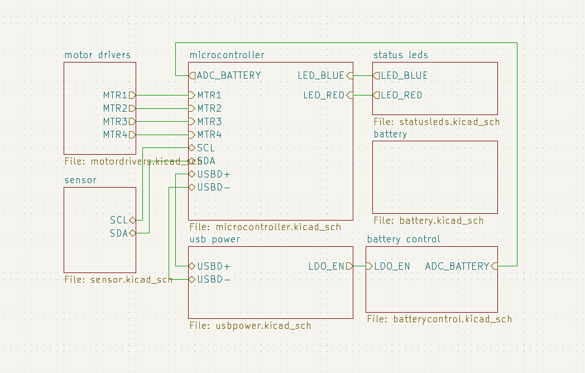Click the 'status leds' sheet name label
The height and width of the screenshot is (373, 585).
pyautogui.click(x=401, y=55)
